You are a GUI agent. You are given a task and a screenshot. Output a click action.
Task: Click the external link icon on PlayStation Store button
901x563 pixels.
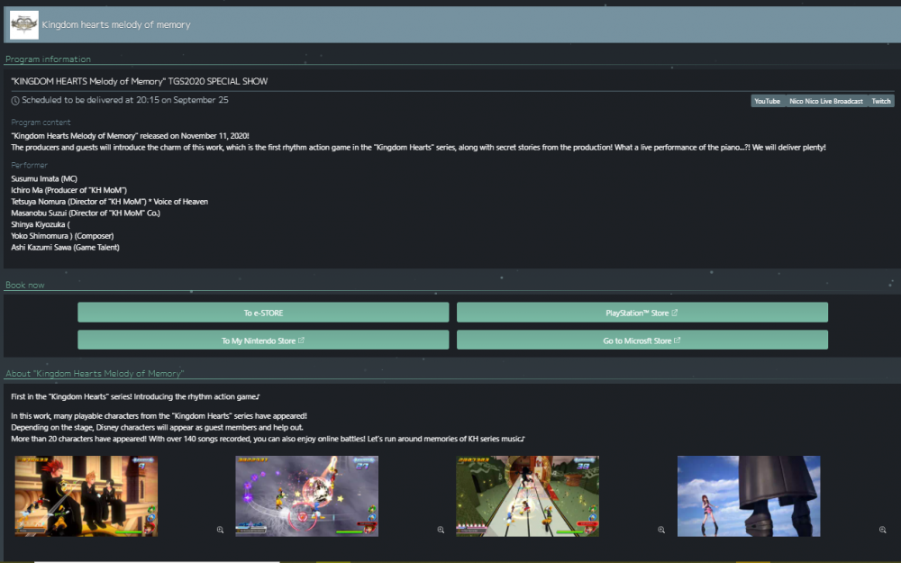point(675,313)
